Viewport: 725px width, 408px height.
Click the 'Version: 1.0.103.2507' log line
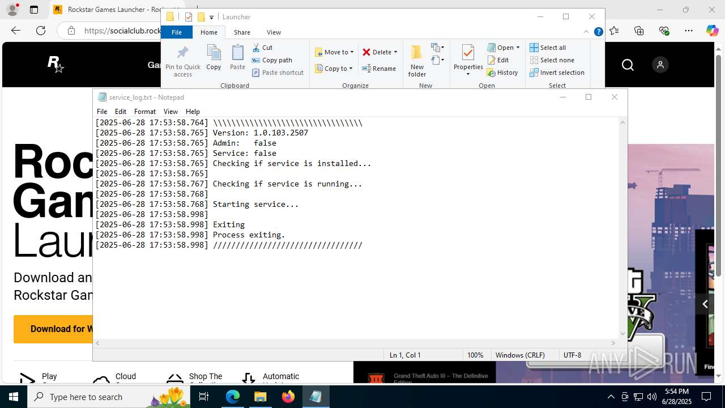pos(202,133)
